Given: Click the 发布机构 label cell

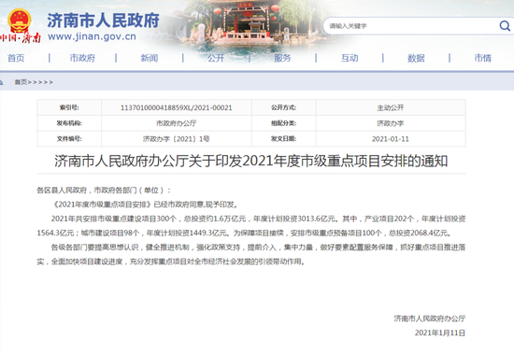Looking at the screenshot, I should coord(69,123).
